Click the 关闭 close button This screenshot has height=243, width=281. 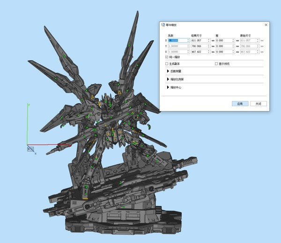pyautogui.click(x=258, y=104)
